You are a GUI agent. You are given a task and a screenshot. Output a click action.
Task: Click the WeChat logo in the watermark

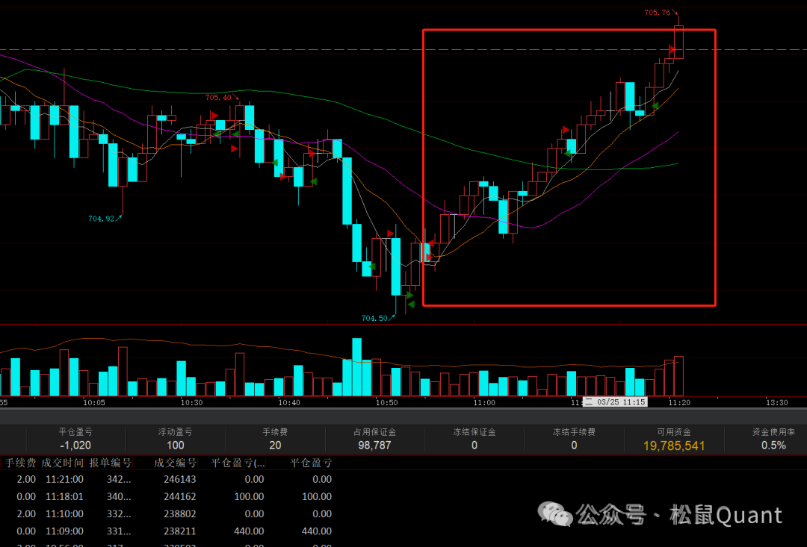point(556,514)
